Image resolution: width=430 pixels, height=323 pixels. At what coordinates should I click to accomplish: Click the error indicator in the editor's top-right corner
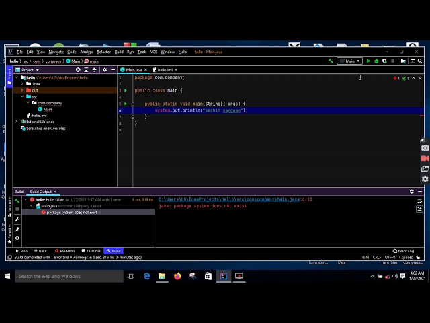[396, 78]
